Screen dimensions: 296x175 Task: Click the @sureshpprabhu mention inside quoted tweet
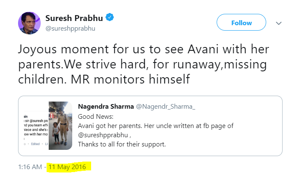pos(103,135)
